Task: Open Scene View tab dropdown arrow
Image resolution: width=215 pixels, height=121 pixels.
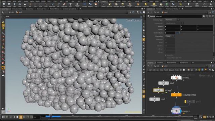Action: [10, 9]
